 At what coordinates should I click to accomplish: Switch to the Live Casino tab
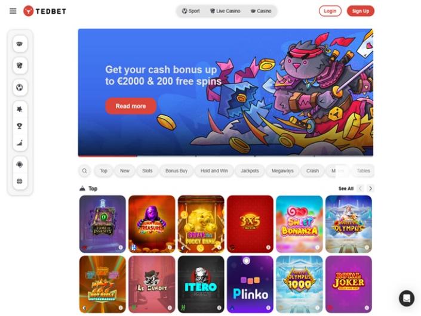point(225,11)
